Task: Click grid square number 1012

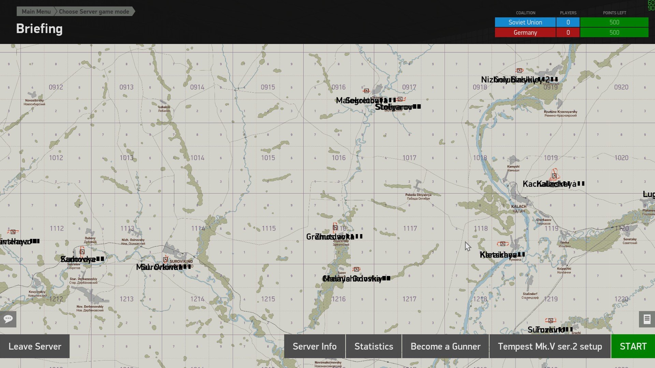Action: pyautogui.click(x=56, y=158)
